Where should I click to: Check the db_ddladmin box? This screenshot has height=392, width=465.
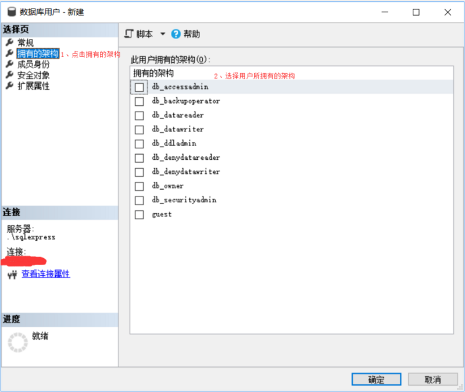[139, 144]
